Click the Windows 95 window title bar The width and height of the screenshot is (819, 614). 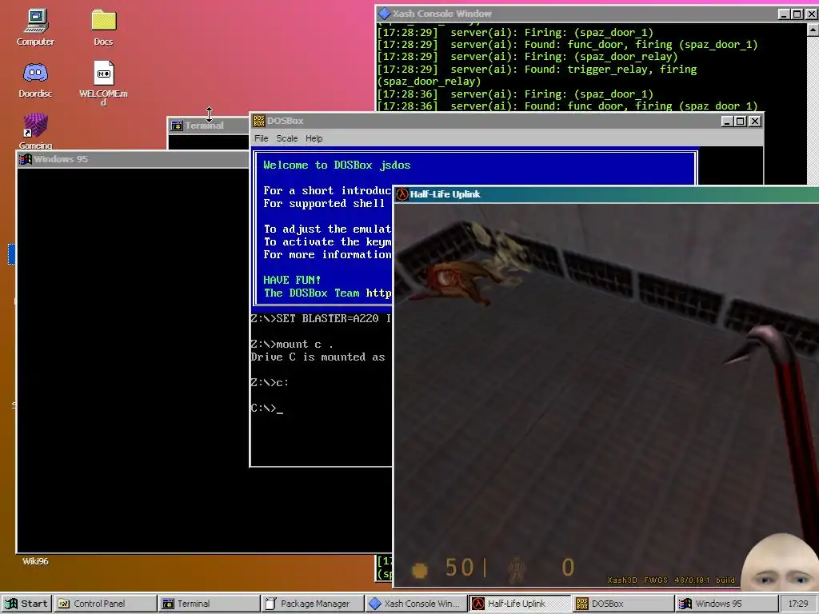point(134,159)
